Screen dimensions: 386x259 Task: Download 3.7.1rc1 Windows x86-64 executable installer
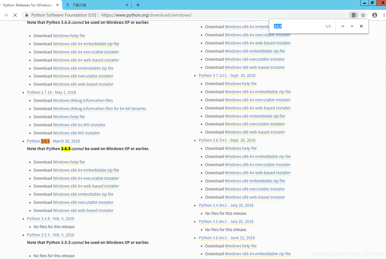[258, 100]
